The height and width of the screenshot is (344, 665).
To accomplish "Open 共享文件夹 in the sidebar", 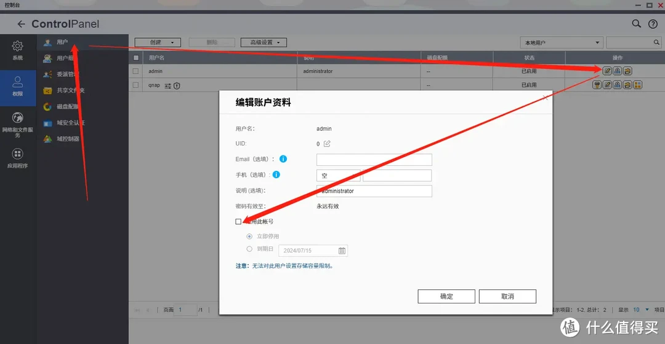I will pos(83,90).
